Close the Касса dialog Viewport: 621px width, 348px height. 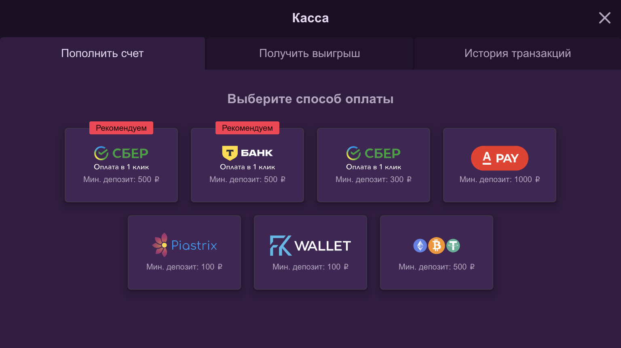pyautogui.click(x=604, y=18)
